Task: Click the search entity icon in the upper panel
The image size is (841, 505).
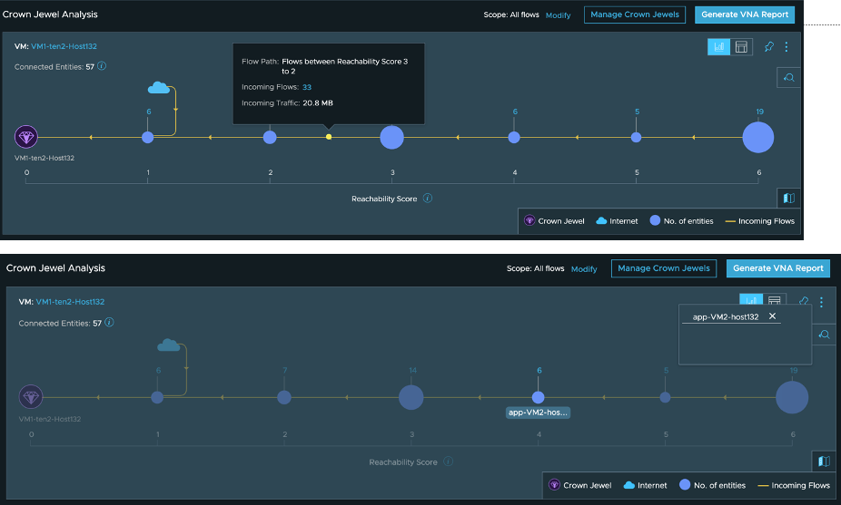Action: click(788, 78)
